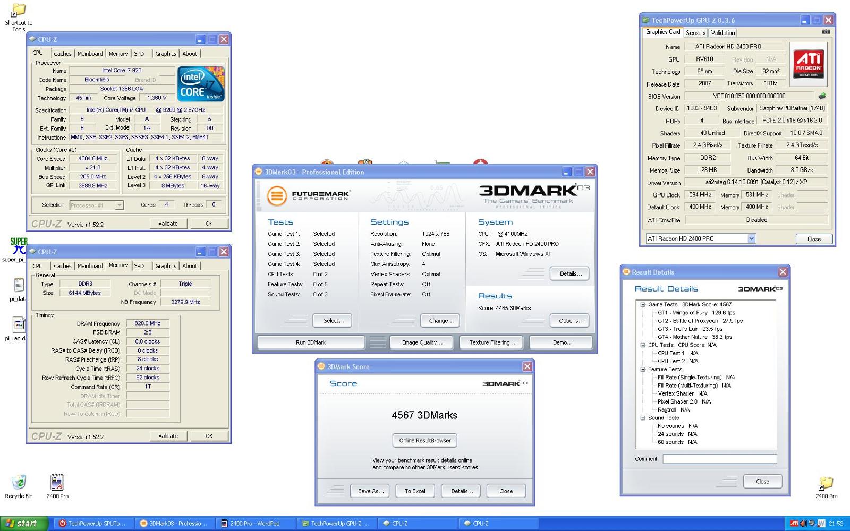
Task: Open the Processor #1 selection dropdown
Action: tap(120, 205)
